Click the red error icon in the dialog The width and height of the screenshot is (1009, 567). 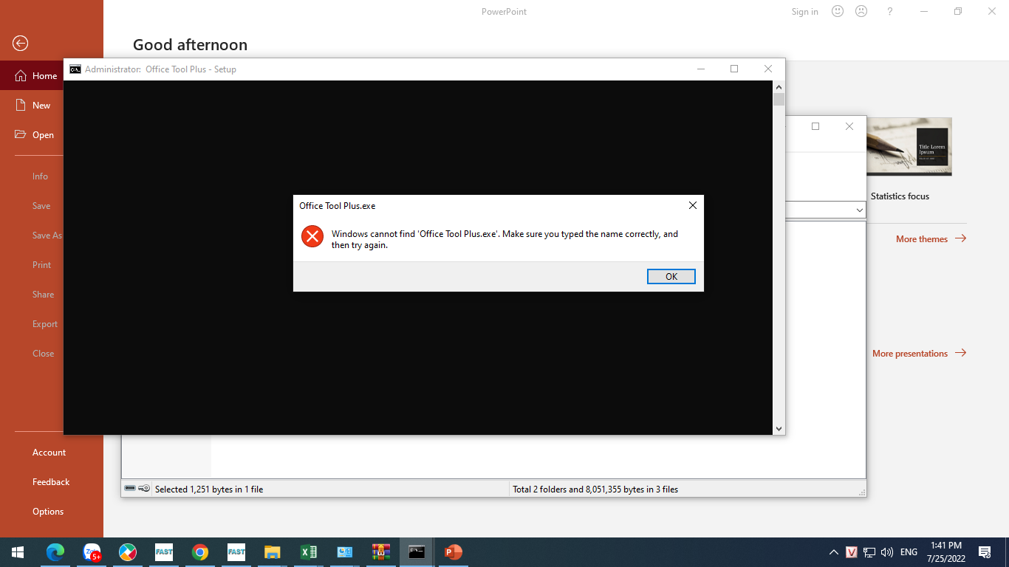click(x=312, y=236)
